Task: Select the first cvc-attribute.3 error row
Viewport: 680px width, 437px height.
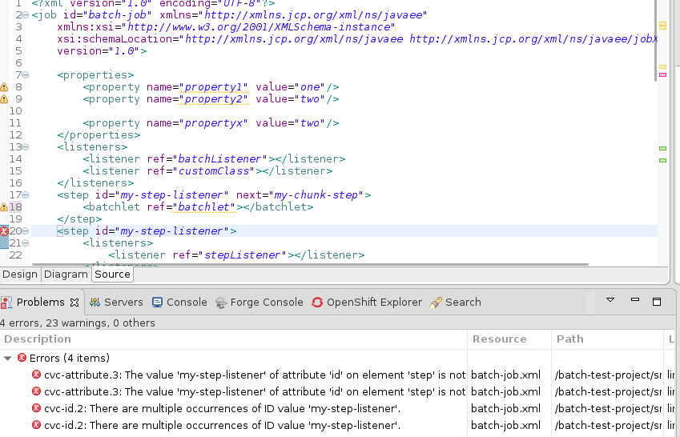Action: [338, 375]
